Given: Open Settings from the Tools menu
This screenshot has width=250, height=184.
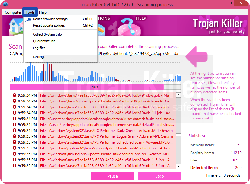Looking at the screenshot, I should point(39,57).
